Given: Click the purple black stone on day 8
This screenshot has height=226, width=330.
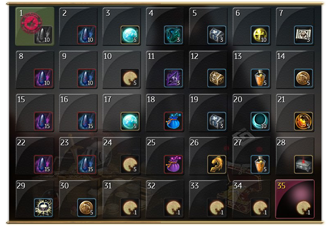Looking at the screenshot, I should click(43, 78).
